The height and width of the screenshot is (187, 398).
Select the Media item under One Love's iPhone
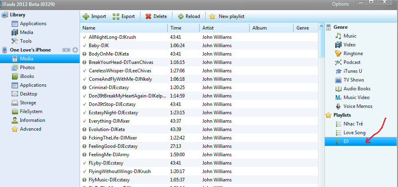pyautogui.click(x=40, y=59)
